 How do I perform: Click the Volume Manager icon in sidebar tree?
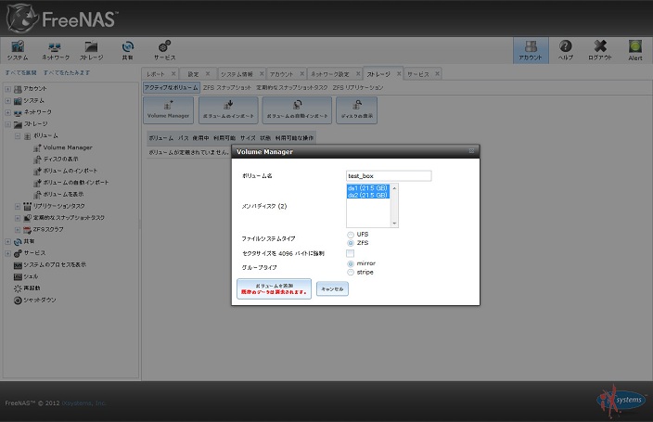37,147
